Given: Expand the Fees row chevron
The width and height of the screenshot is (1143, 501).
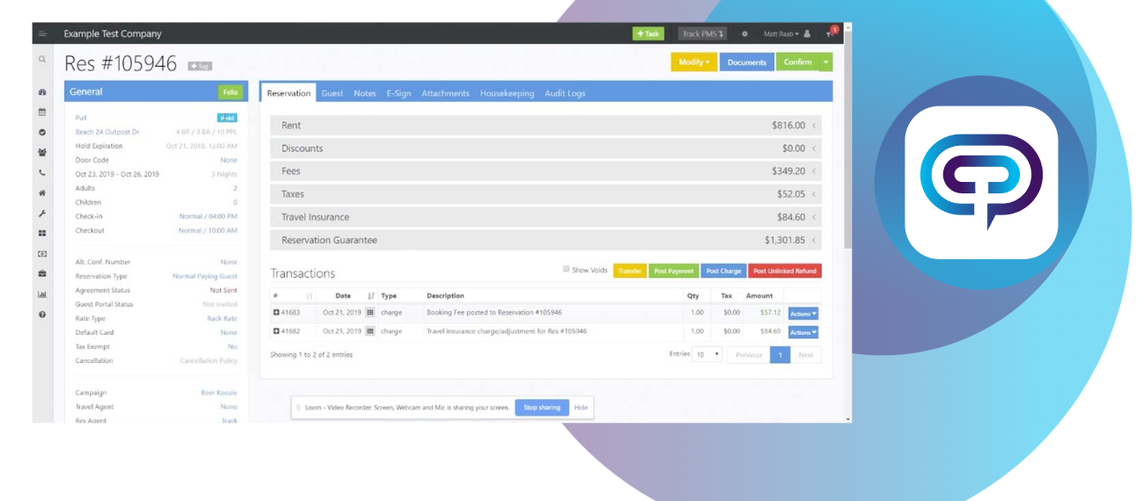Looking at the screenshot, I should click(x=814, y=171).
